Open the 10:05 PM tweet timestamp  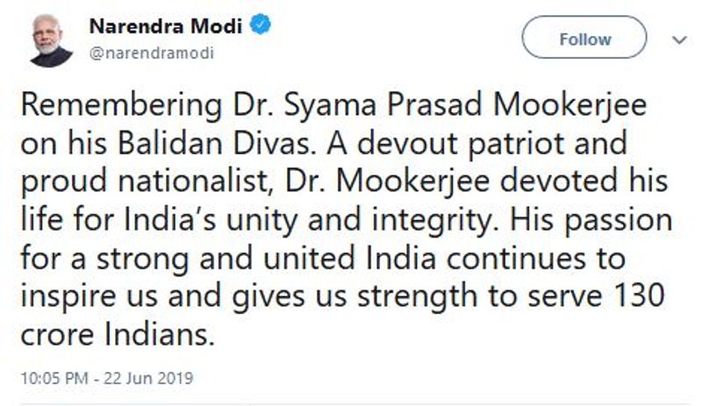tap(54, 378)
